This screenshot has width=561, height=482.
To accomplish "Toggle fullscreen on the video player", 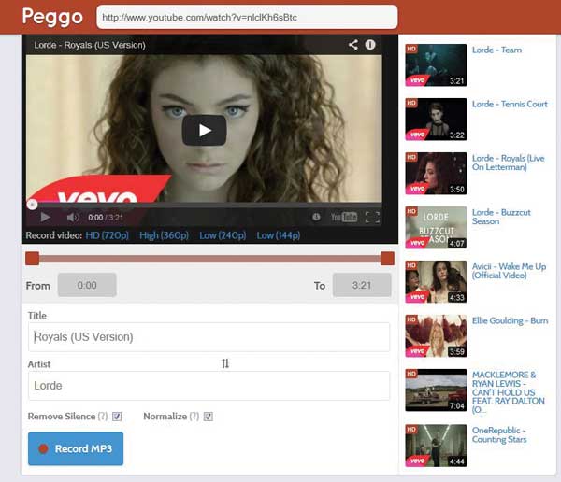I will (x=372, y=217).
